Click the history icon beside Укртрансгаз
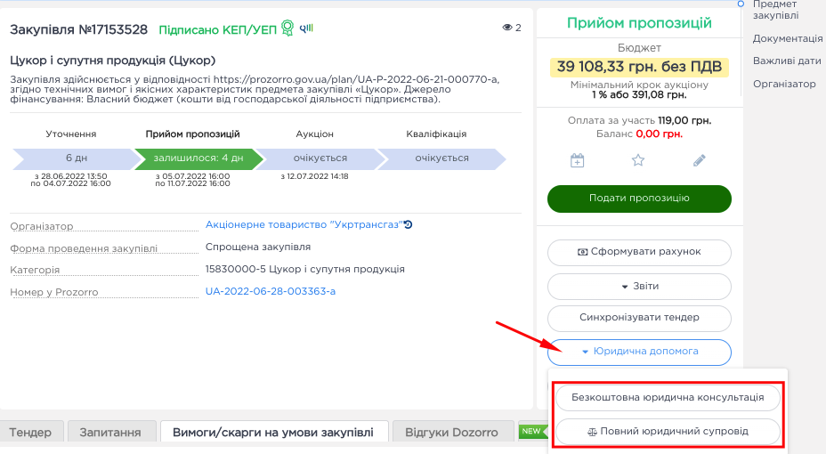The height and width of the screenshot is (454, 826). [x=409, y=225]
